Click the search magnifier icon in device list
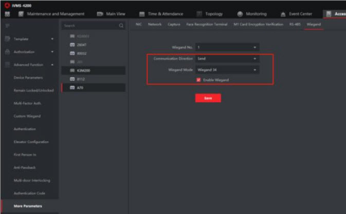The image size is (346, 214). click(121, 25)
